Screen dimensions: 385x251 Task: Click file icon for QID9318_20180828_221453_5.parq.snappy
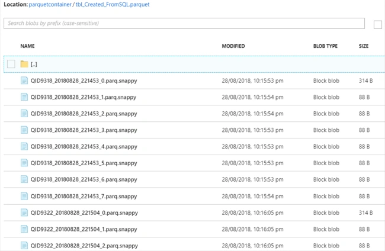point(24,163)
